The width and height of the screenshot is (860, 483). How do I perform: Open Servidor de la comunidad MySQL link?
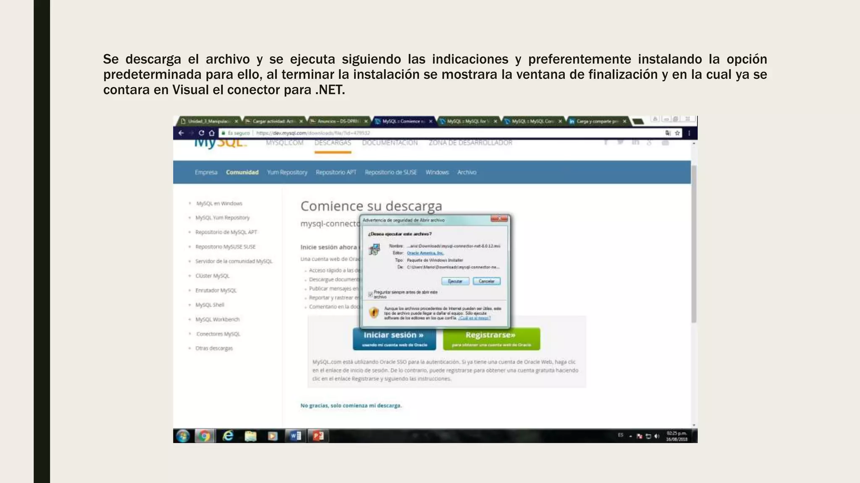coord(234,261)
